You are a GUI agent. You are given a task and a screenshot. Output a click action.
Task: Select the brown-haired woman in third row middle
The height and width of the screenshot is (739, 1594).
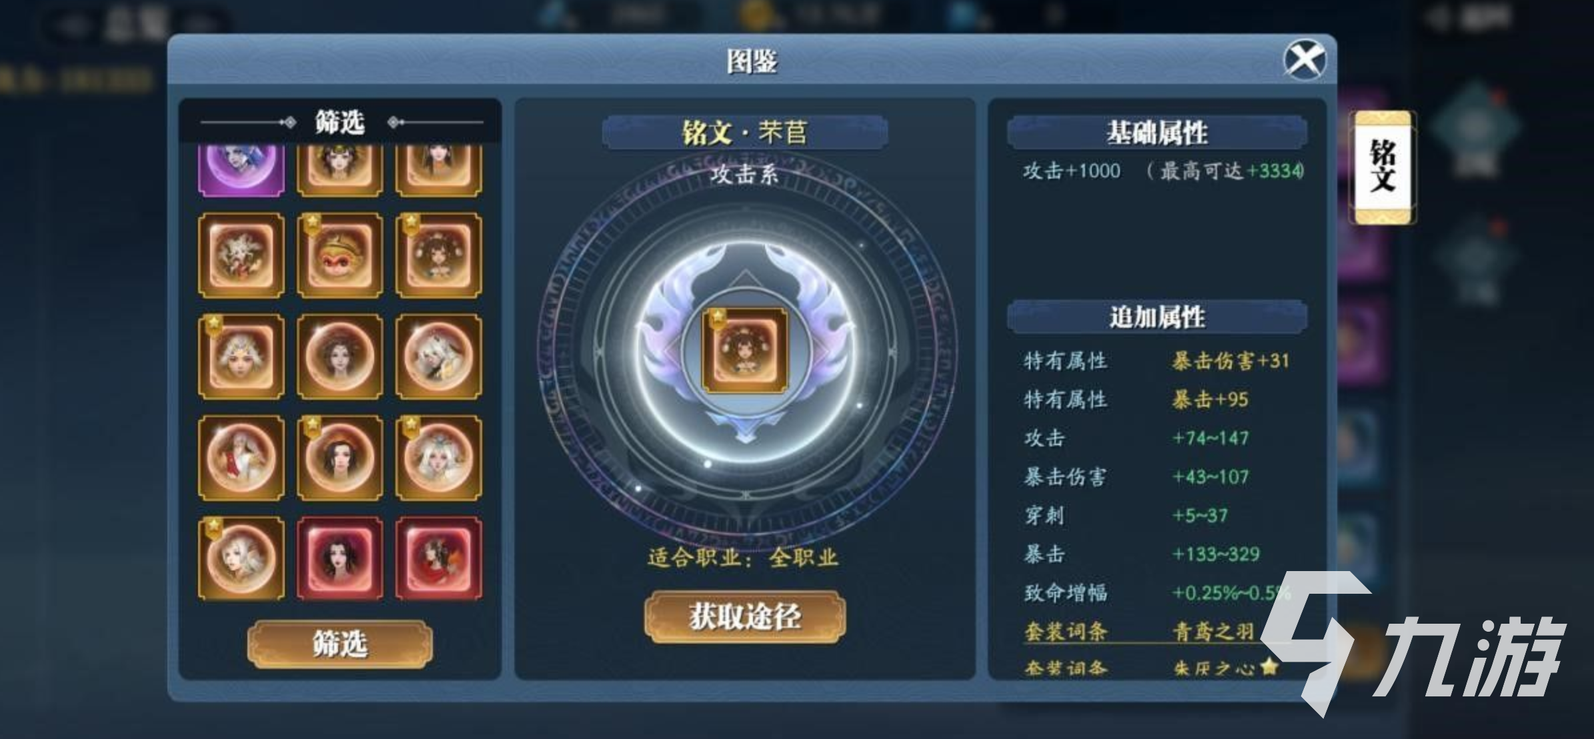click(x=339, y=357)
